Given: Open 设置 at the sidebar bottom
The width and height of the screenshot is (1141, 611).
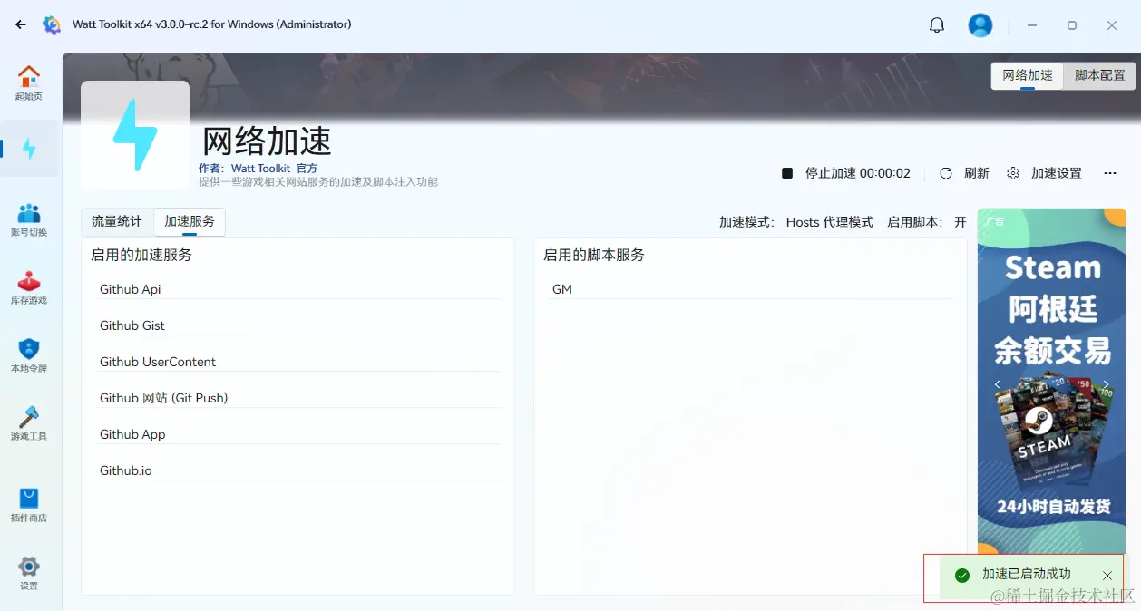Looking at the screenshot, I should (x=29, y=573).
